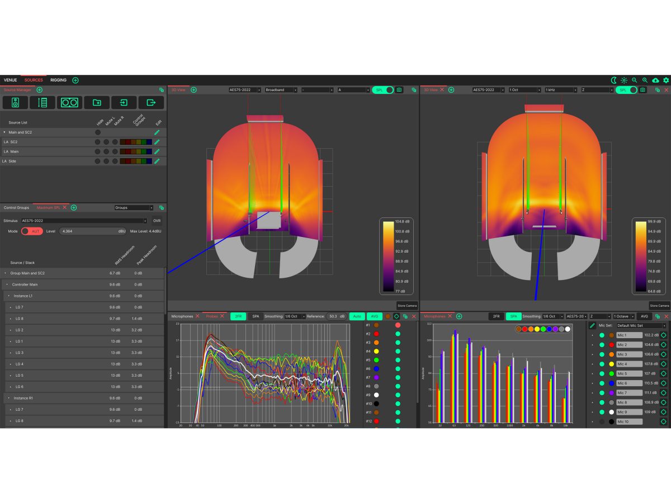Screen dimensions: 671x503
Task: Click the line array icon button
Action: (42, 103)
